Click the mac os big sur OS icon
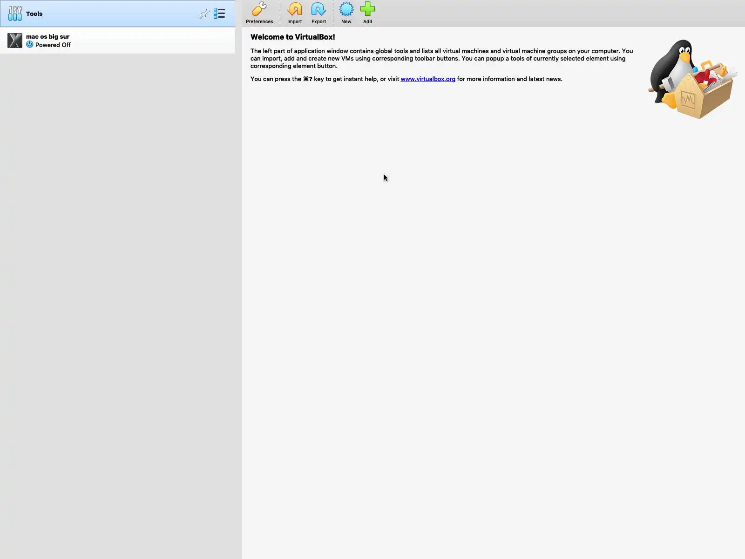745x559 pixels. (15, 41)
